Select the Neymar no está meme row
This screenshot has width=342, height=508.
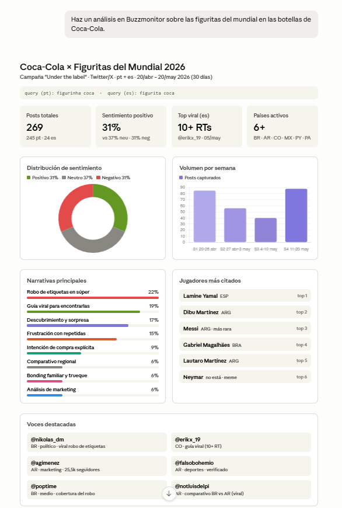tap(245, 377)
